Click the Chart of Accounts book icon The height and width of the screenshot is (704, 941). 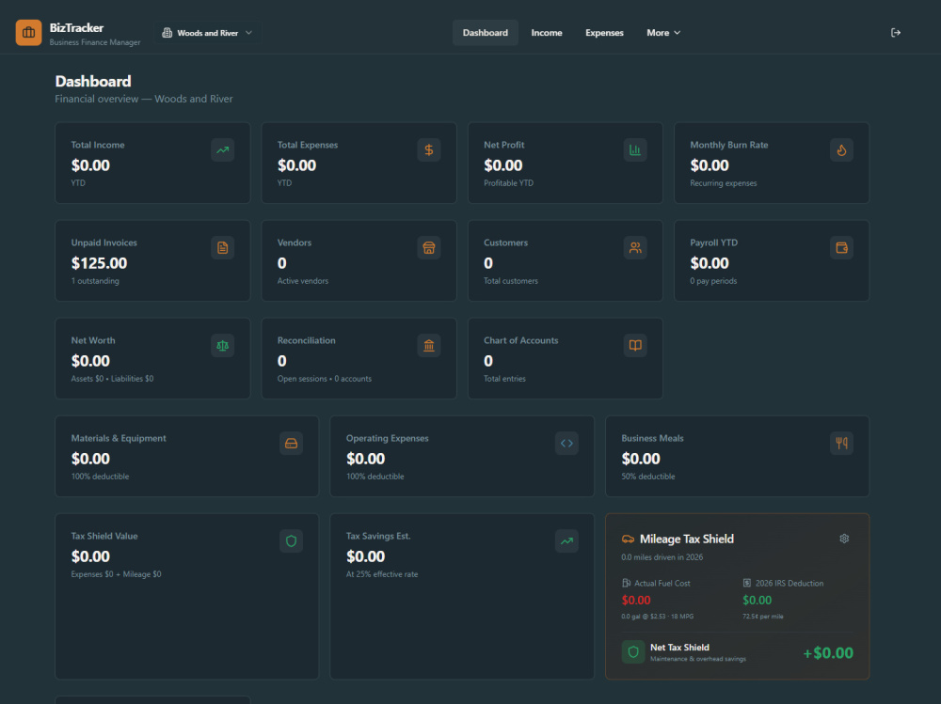click(635, 345)
